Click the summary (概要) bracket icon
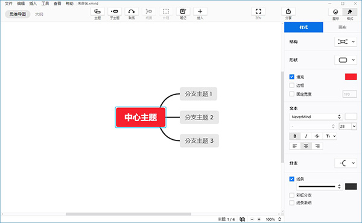The image size is (362, 223). click(x=148, y=11)
